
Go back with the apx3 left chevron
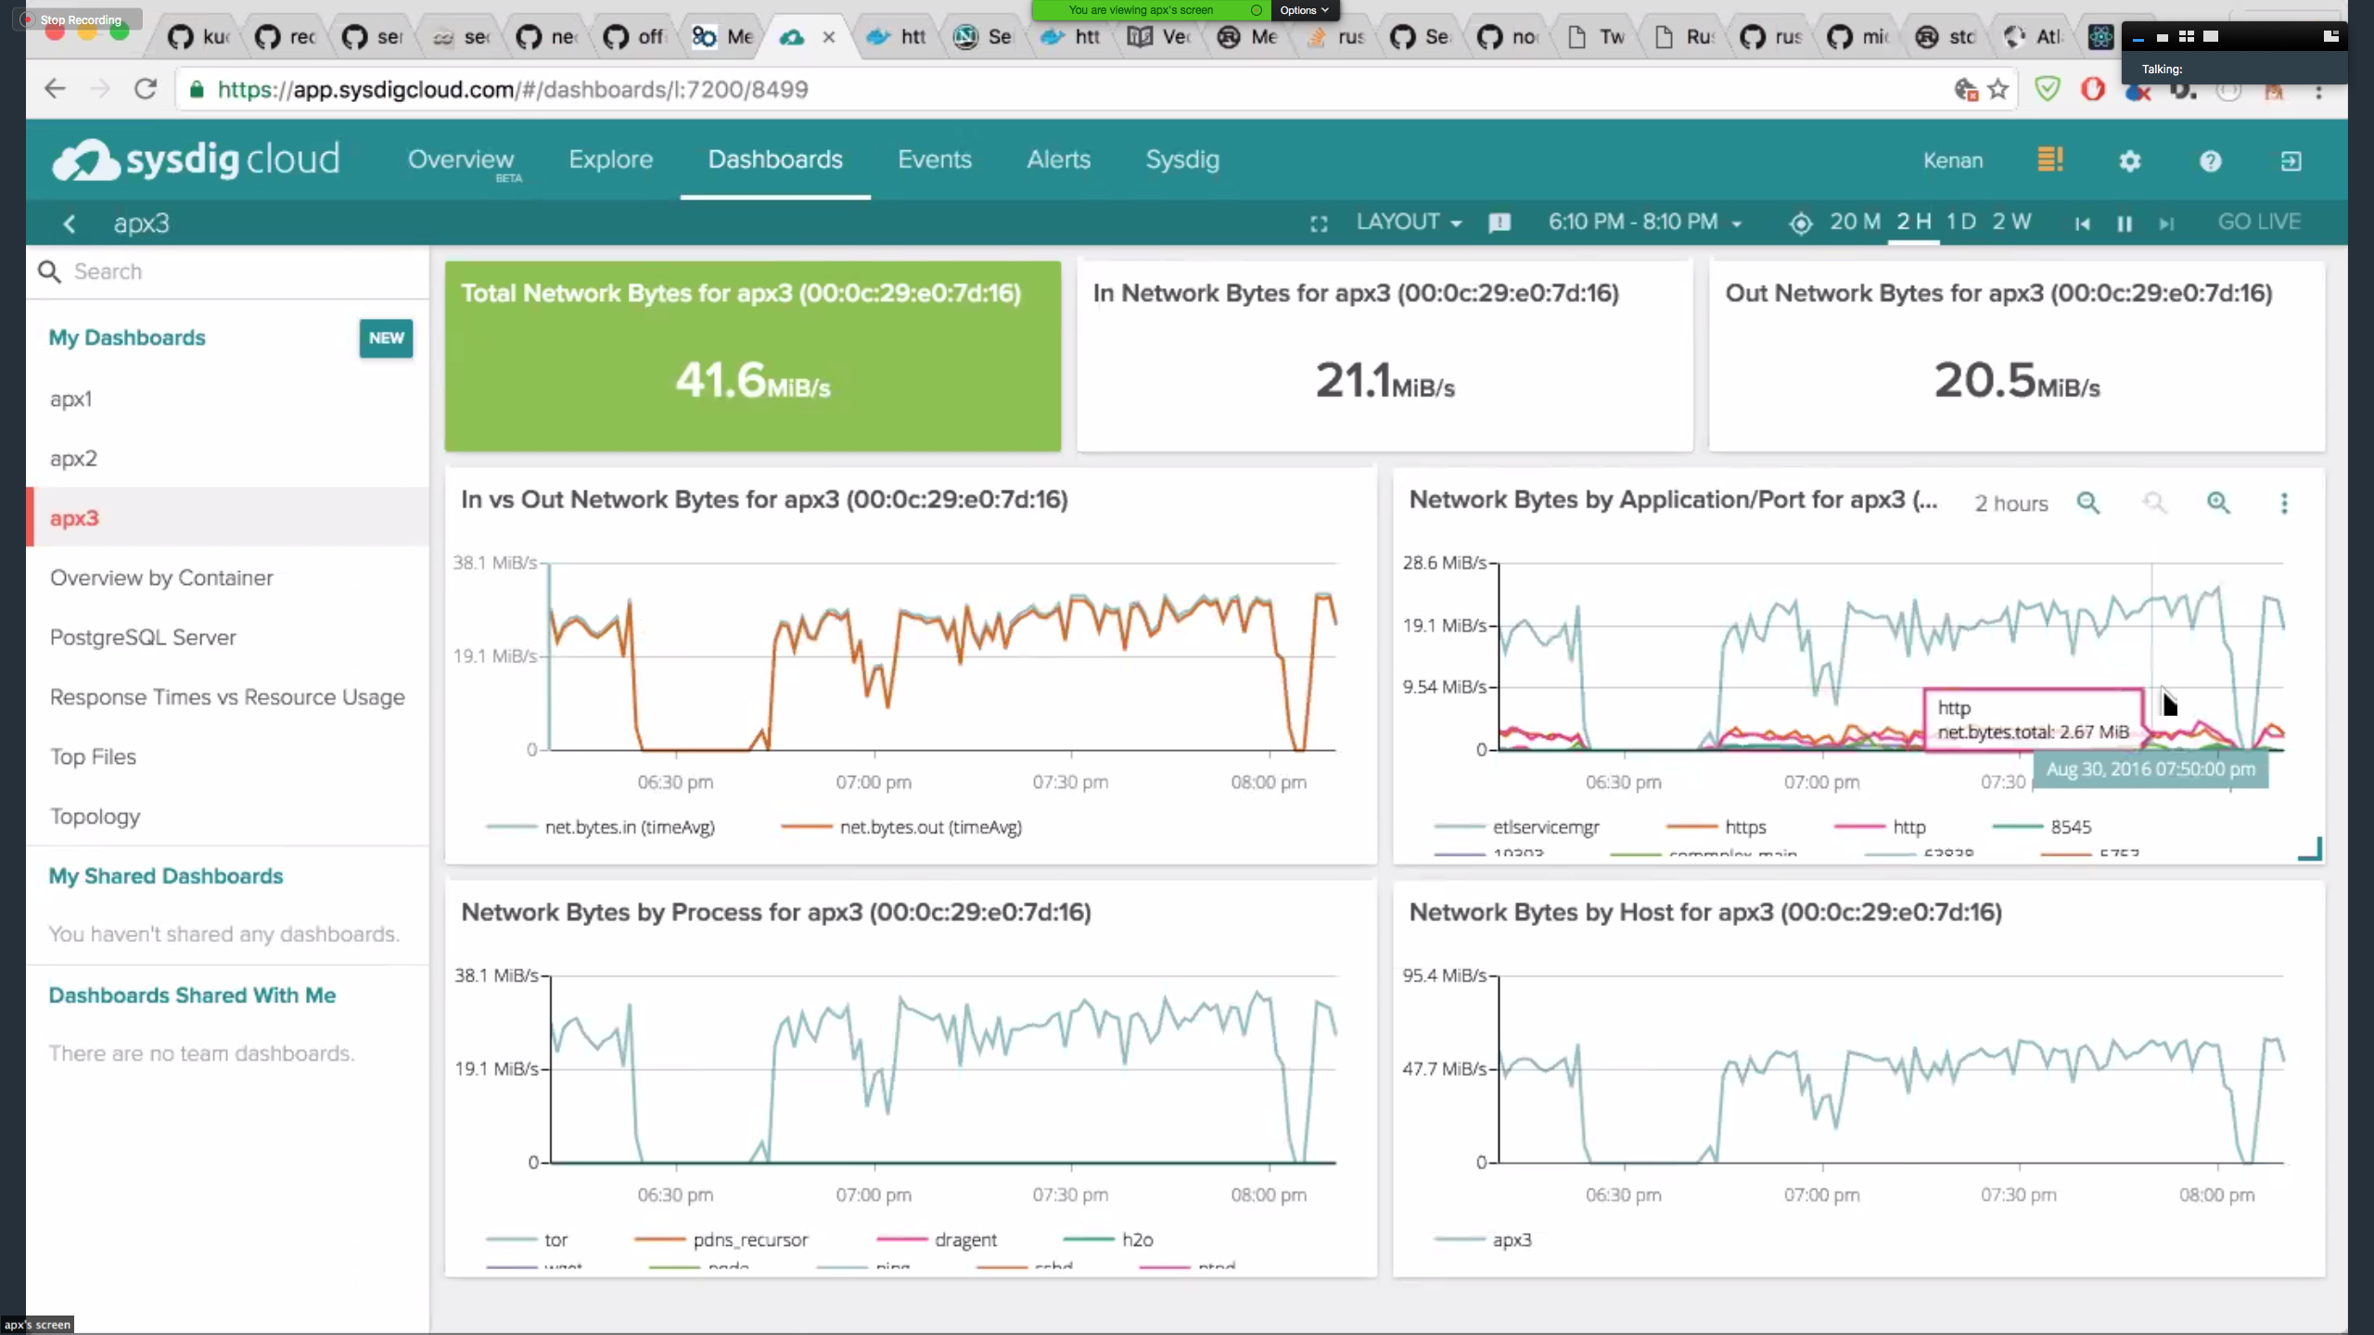click(x=69, y=223)
